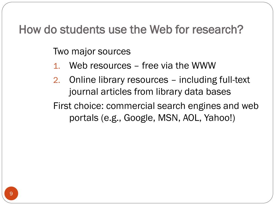Select 'Online library resources' text
Viewport: 275px width, 206px height.
coord(119,80)
